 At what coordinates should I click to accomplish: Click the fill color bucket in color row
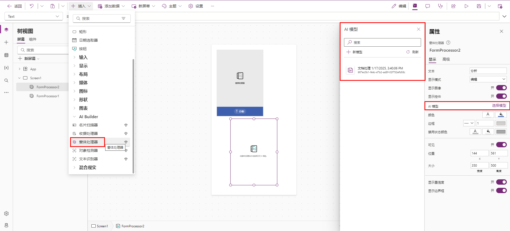tap(501, 115)
